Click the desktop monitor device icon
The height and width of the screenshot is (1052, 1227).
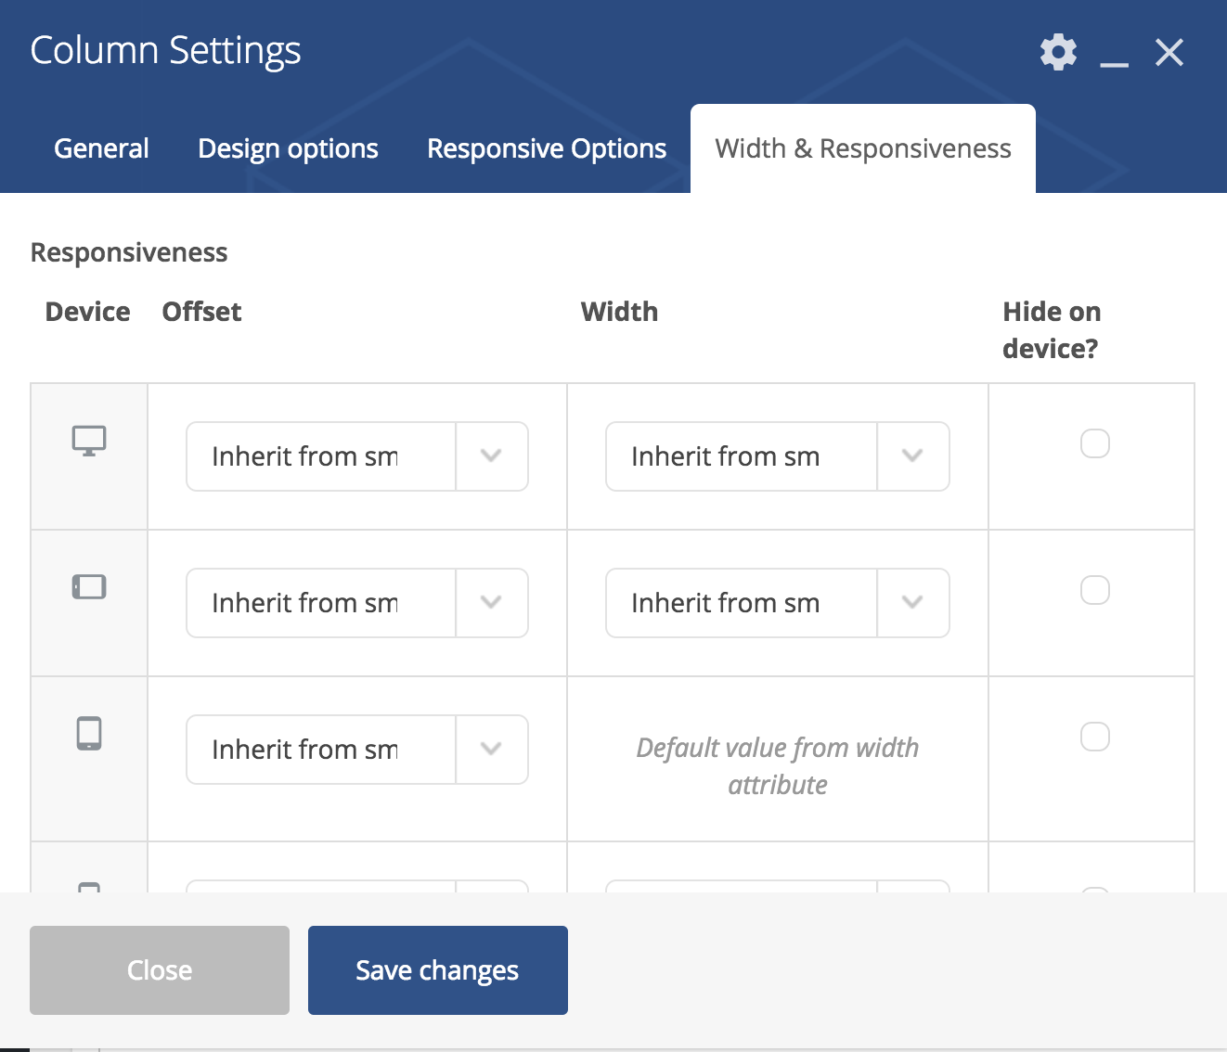(x=89, y=441)
